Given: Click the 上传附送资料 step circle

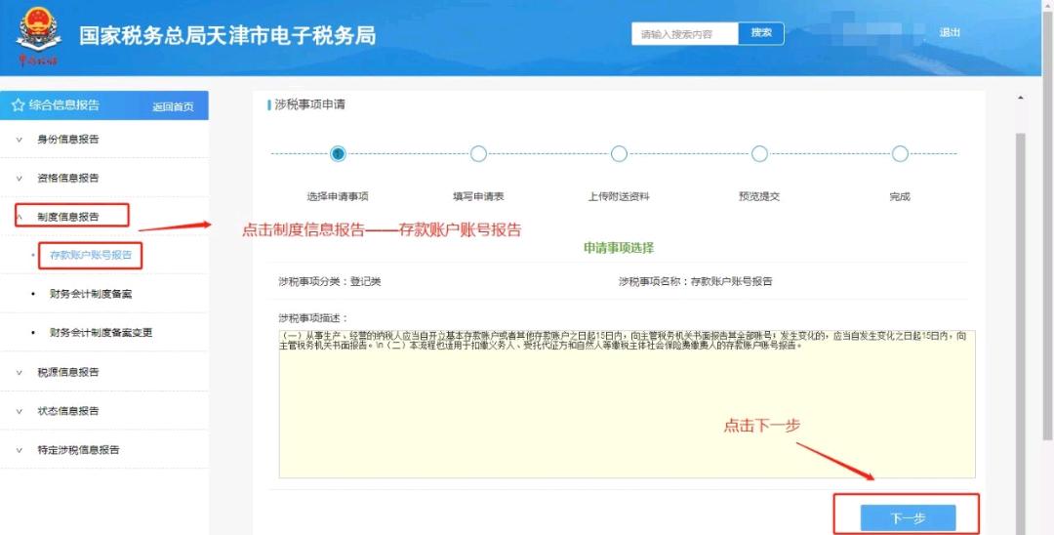Looking at the screenshot, I should point(619,153).
